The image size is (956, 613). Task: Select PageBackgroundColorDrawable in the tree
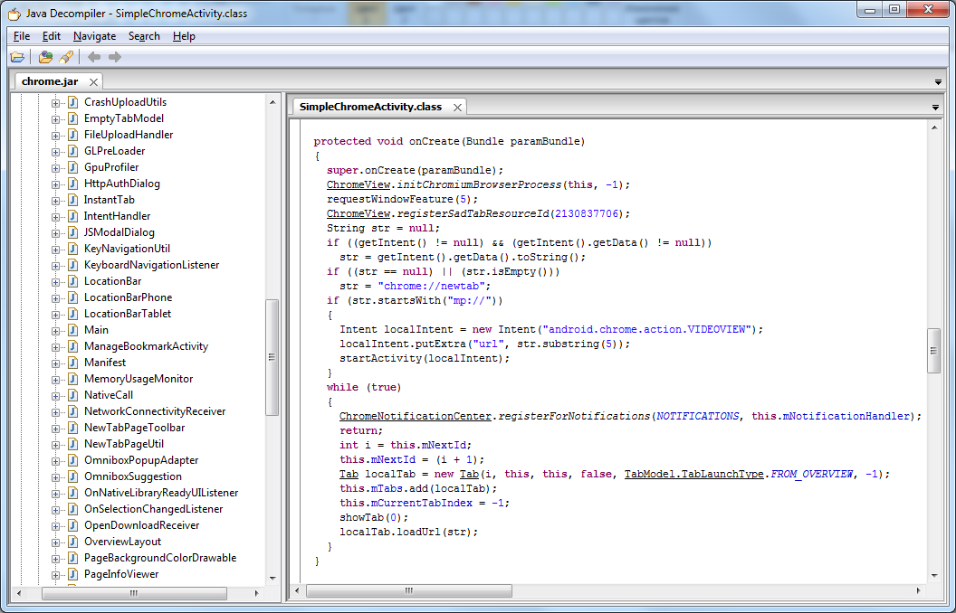click(x=159, y=558)
